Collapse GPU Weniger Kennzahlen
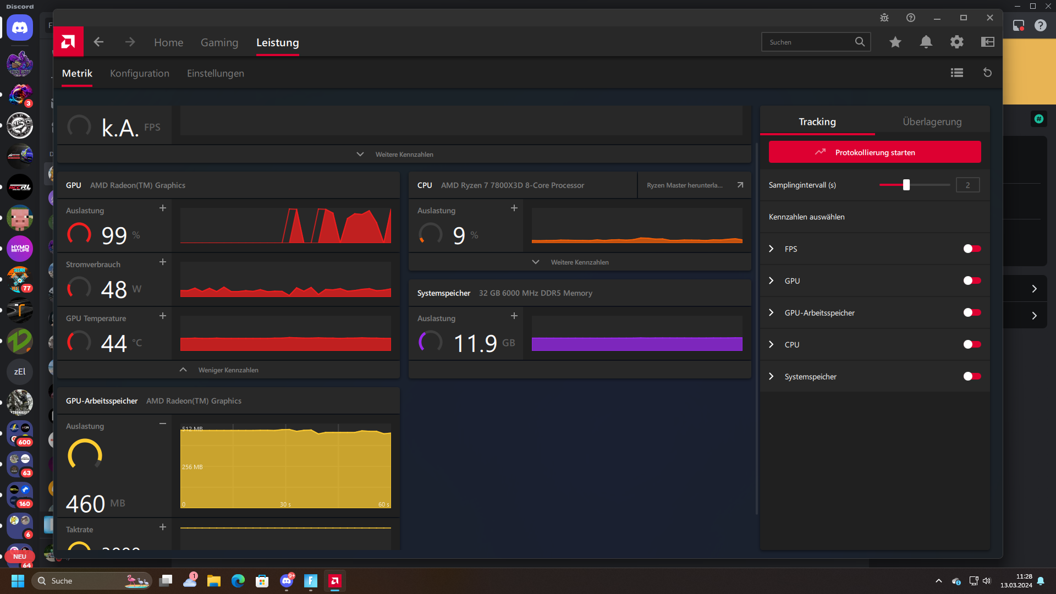This screenshot has width=1056, height=594. 228,370
